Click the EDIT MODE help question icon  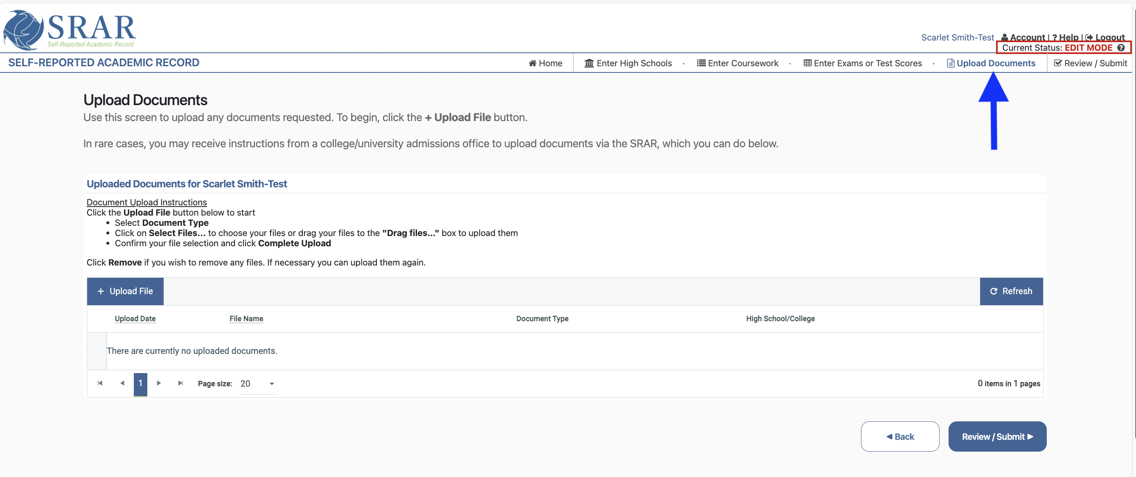click(1120, 47)
